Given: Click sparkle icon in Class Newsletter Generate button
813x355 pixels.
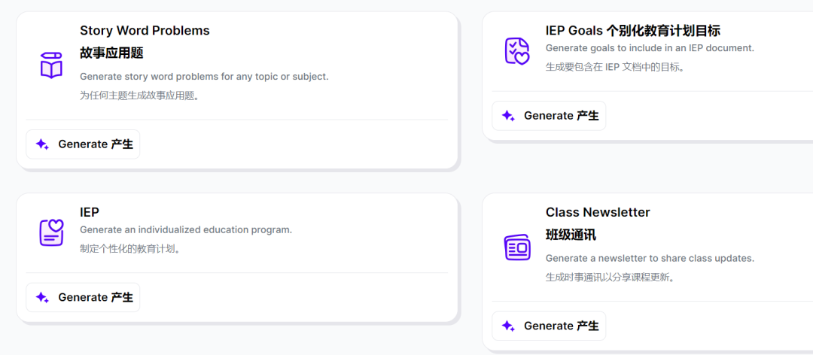Looking at the screenshot, I should [x=508, y=326].
